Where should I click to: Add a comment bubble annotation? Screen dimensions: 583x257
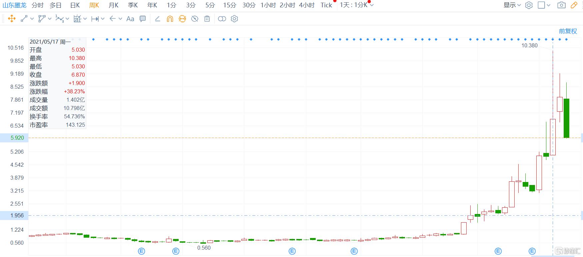[x=143, y=19]
